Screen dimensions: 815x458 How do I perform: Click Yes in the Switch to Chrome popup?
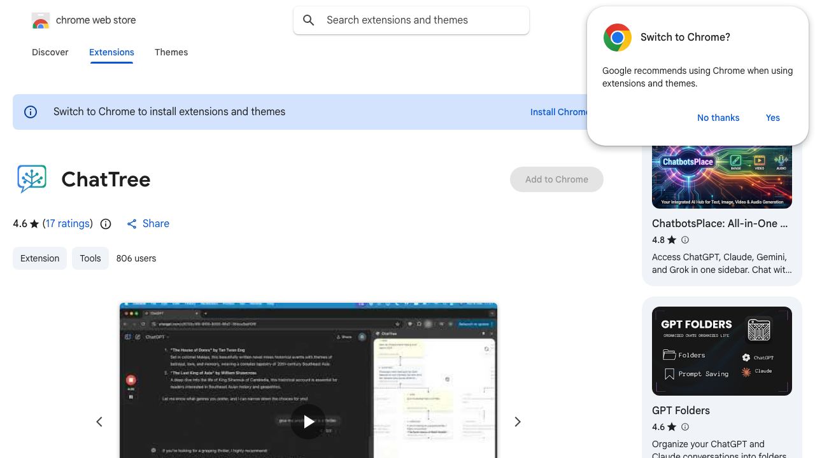[773, 118]
